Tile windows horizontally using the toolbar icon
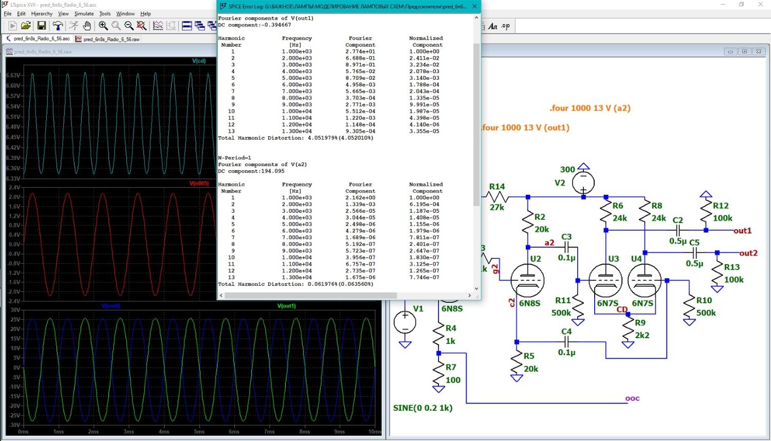 coord(187,26)
